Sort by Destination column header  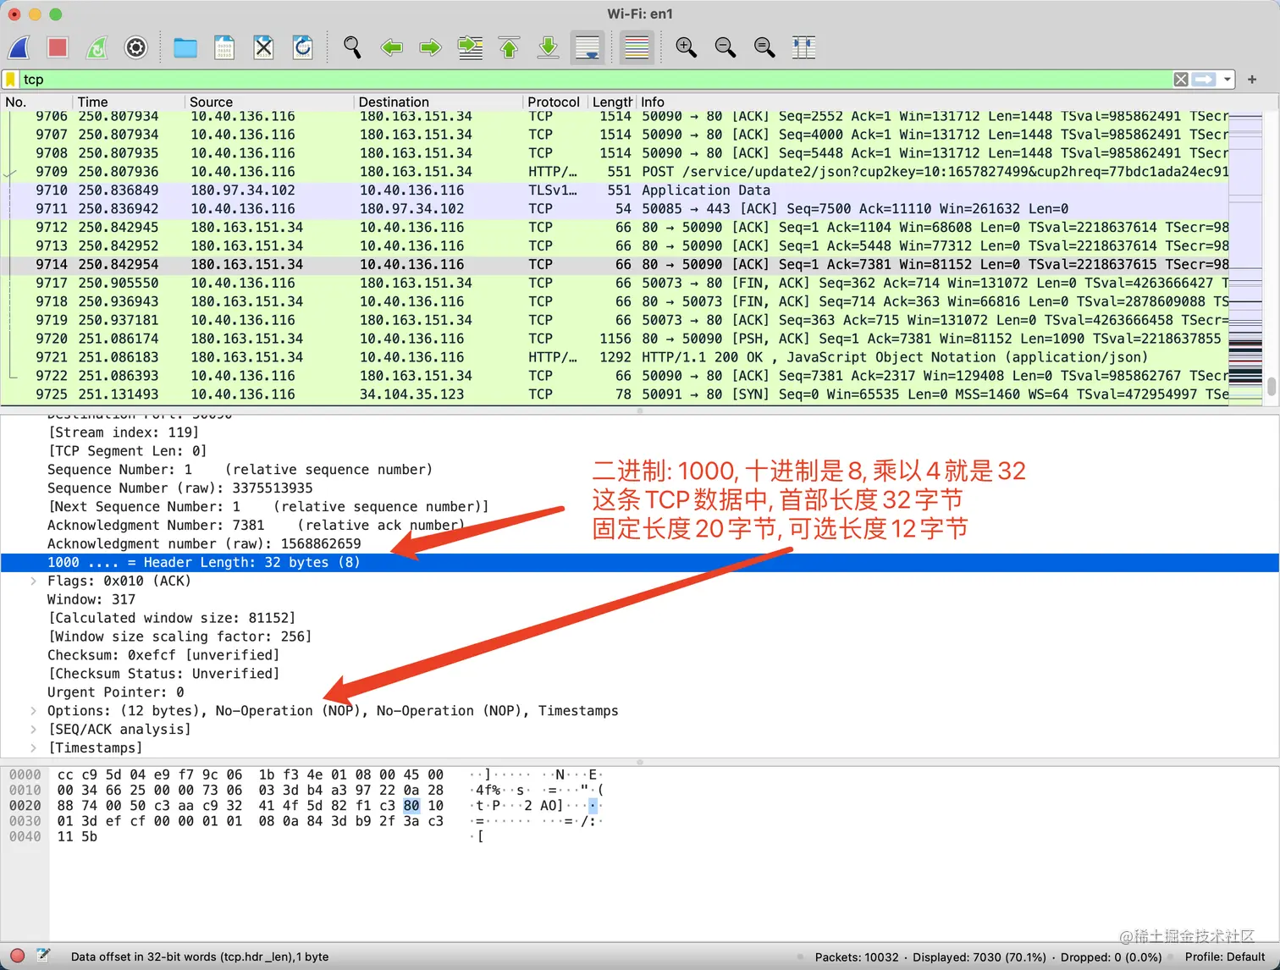tap(439, 102)
